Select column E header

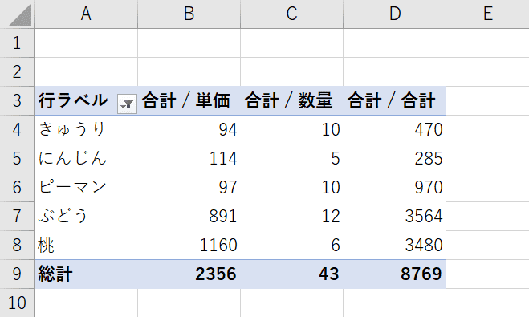click(487, 14)
